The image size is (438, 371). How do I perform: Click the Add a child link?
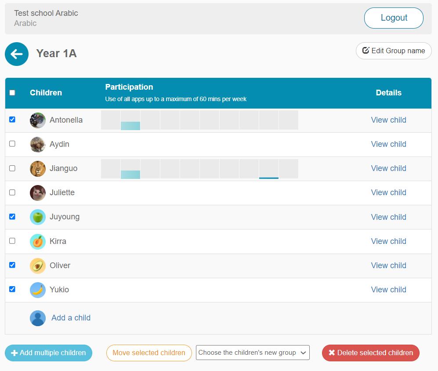click(x=71, y=318)
